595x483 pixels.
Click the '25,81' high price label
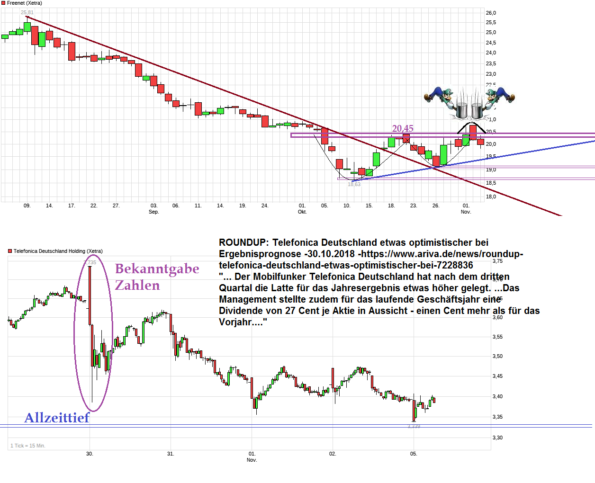[x=27, y=13]
